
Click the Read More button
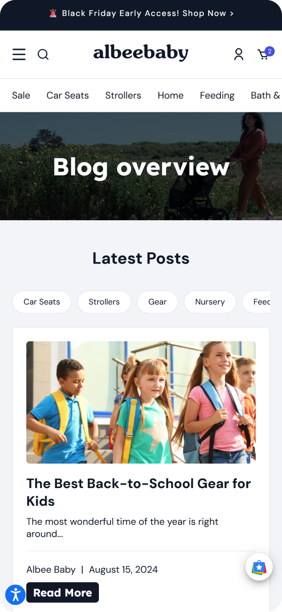(x=63, y=593)
